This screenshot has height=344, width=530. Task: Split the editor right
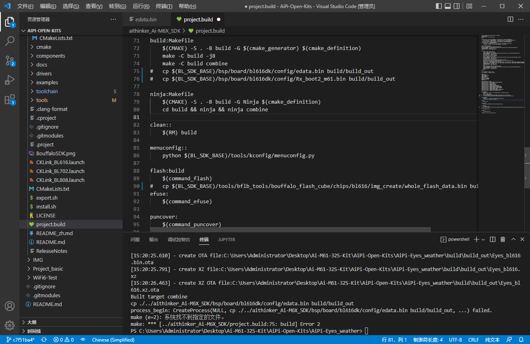click(x=510, y=19)
